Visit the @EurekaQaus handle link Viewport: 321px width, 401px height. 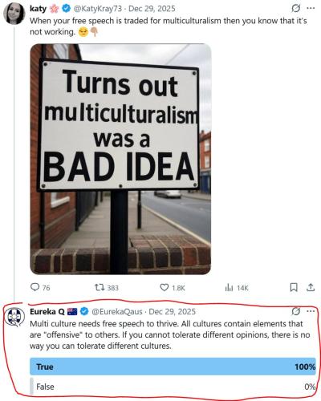tap(117, 312)
